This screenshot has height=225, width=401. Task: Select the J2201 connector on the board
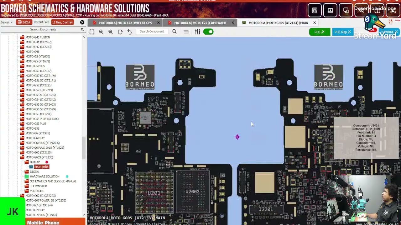click(x=266, y=209)
